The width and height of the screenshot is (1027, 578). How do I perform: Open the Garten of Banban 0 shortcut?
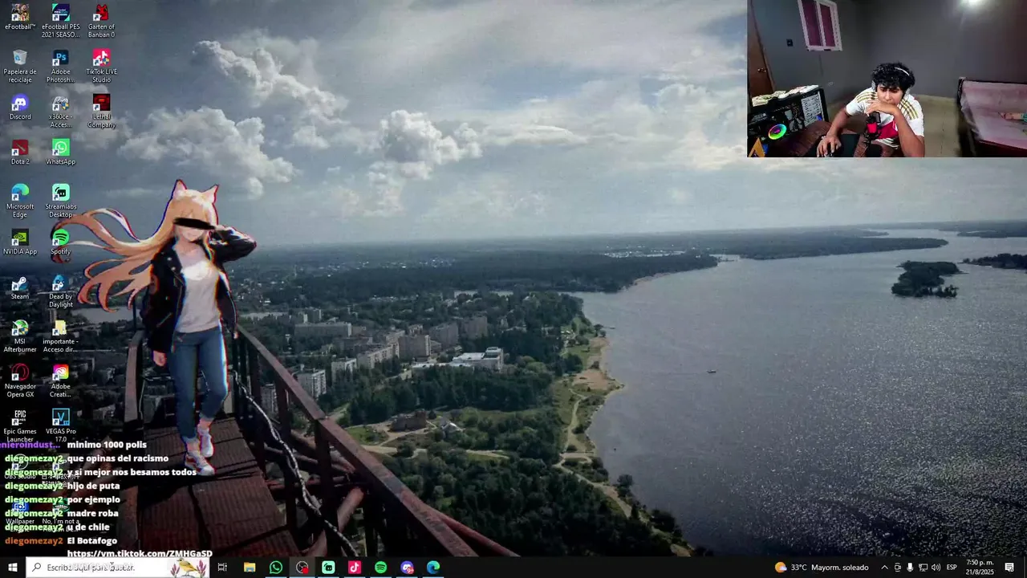pos(101,20)
